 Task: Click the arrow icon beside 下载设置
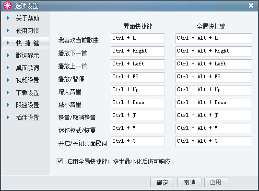coord(8,93)
